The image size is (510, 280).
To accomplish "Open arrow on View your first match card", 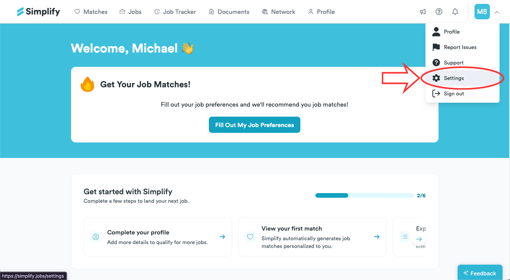I will coord(377,237).
